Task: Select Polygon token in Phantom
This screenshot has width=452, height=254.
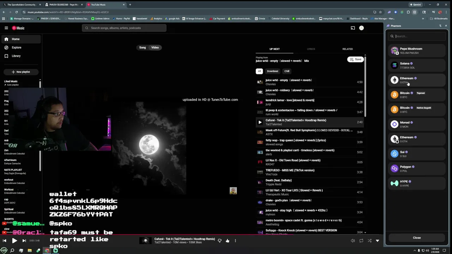Action: 417,169
